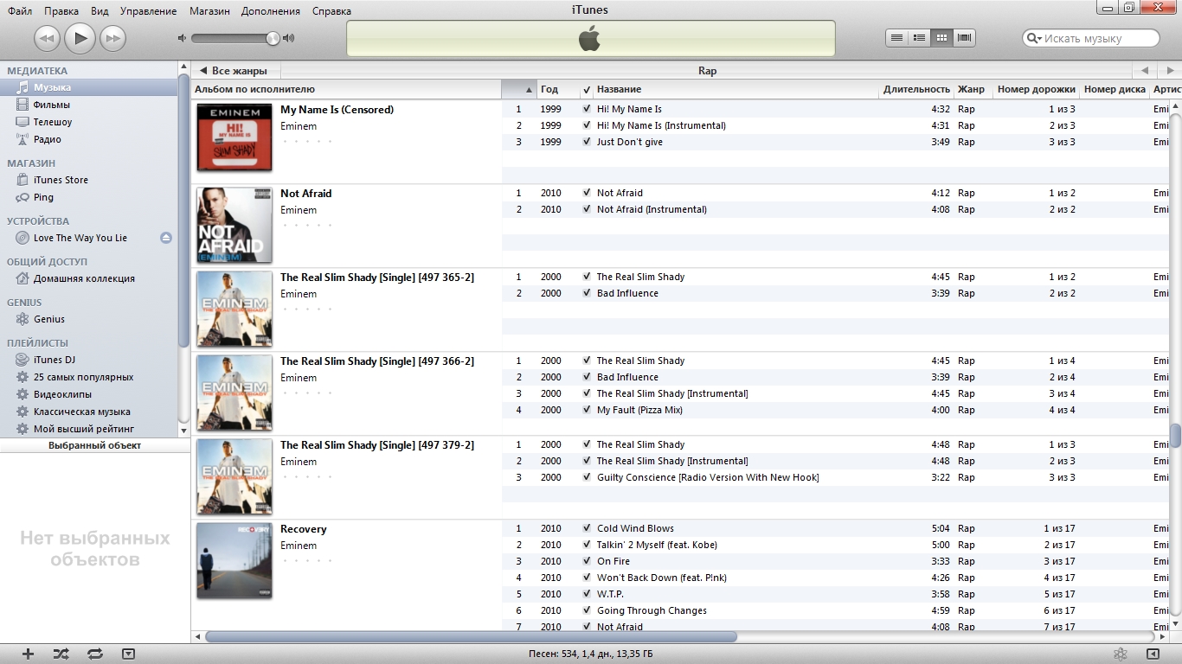
Task: Open Домашняя коллекция sharing
Action: (x=89, y=278)
